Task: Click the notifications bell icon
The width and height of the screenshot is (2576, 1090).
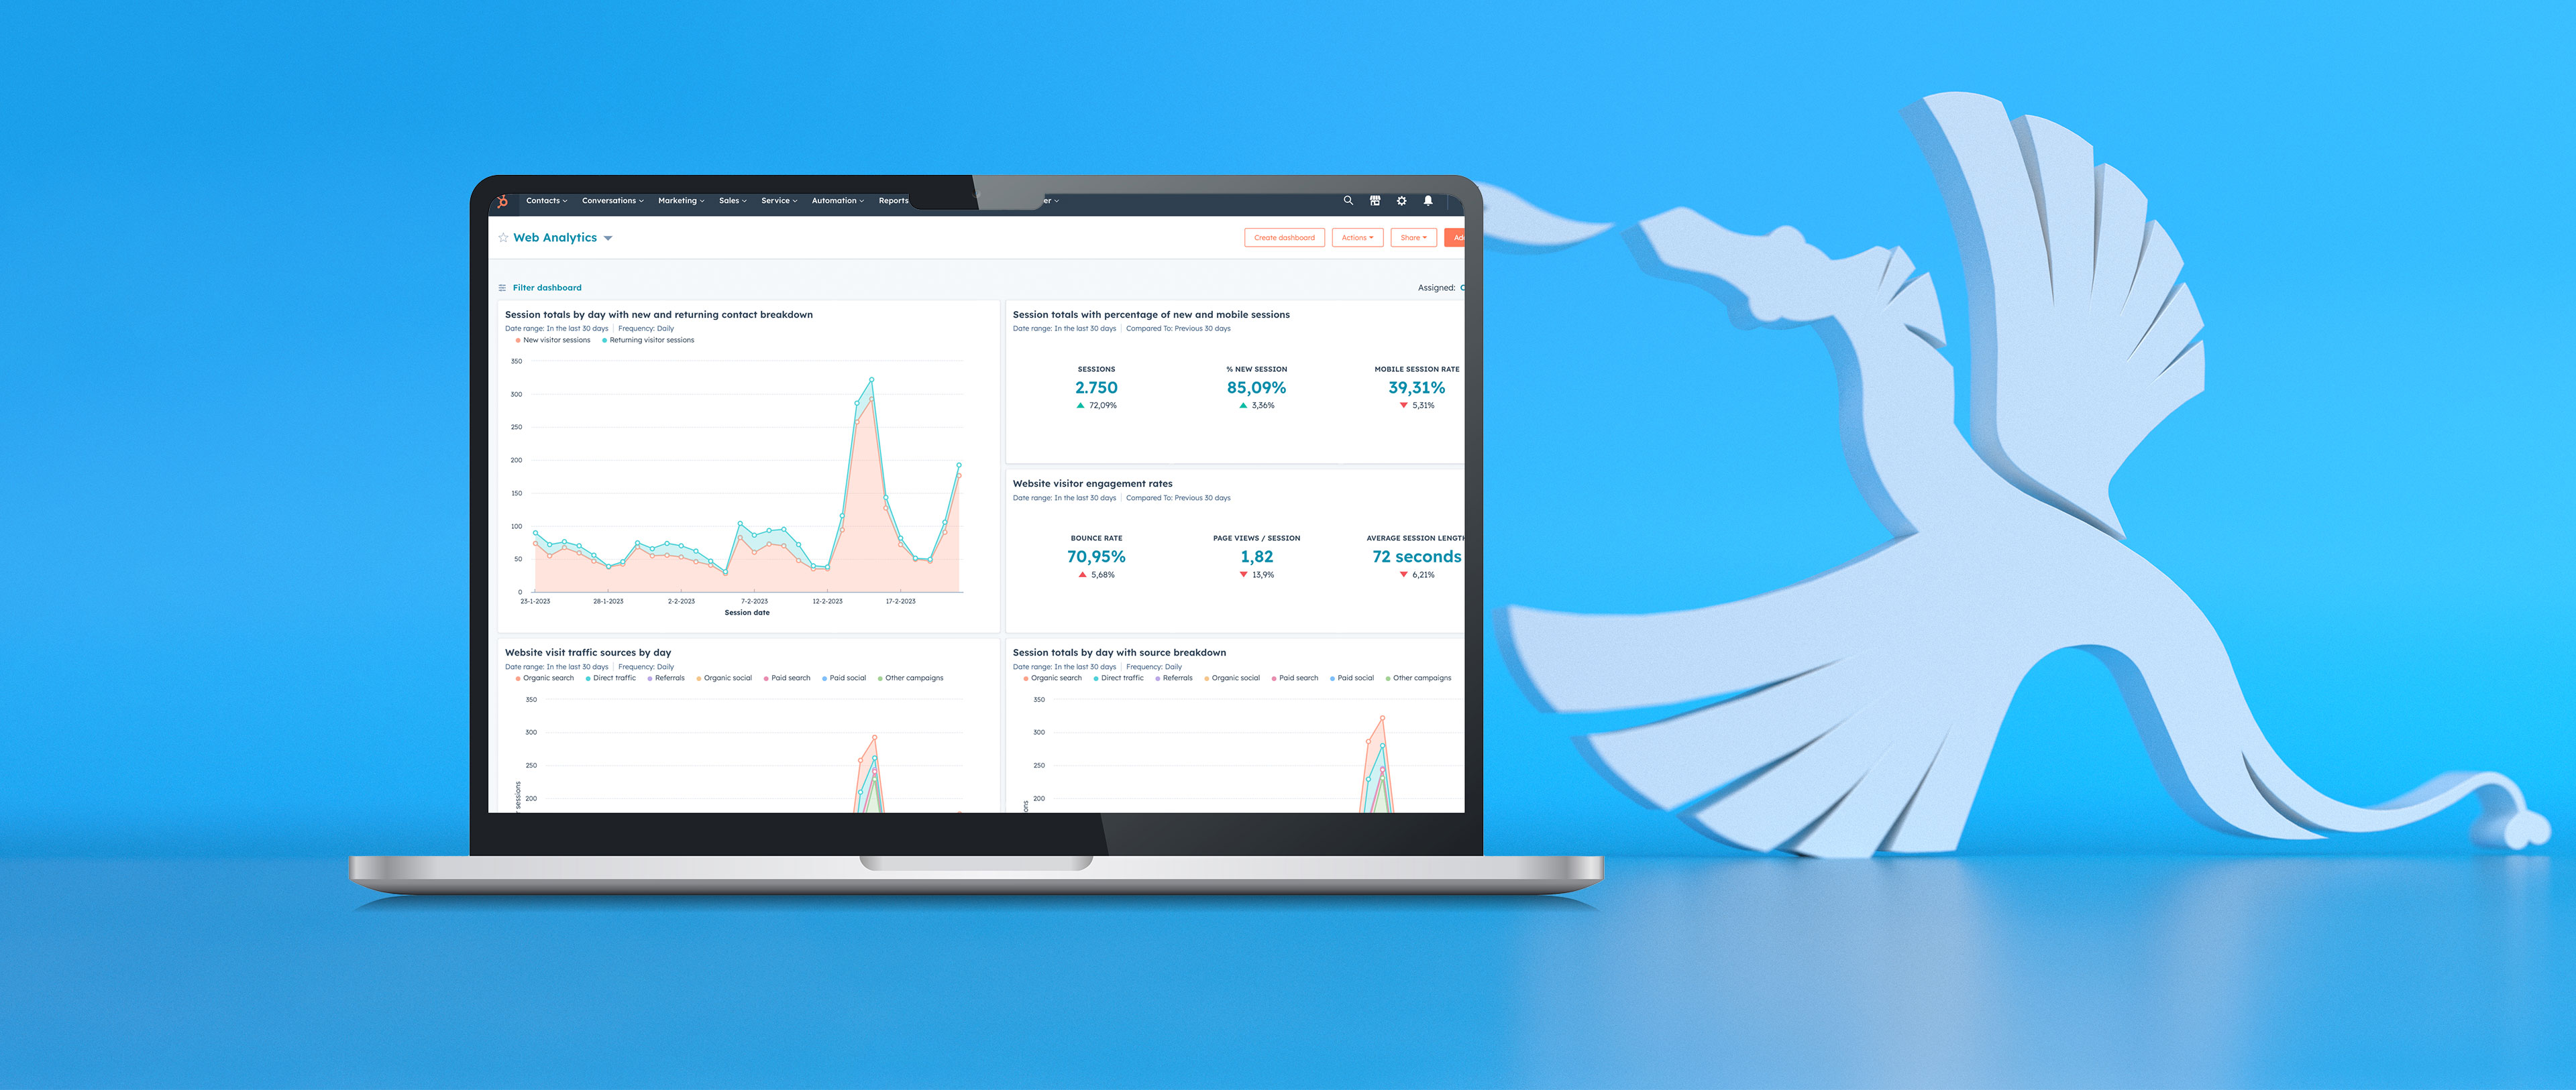Action: (x=1433, y=200)
